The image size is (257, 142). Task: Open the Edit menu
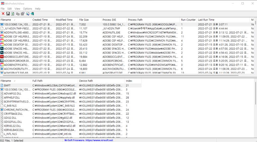pos(10,9)
